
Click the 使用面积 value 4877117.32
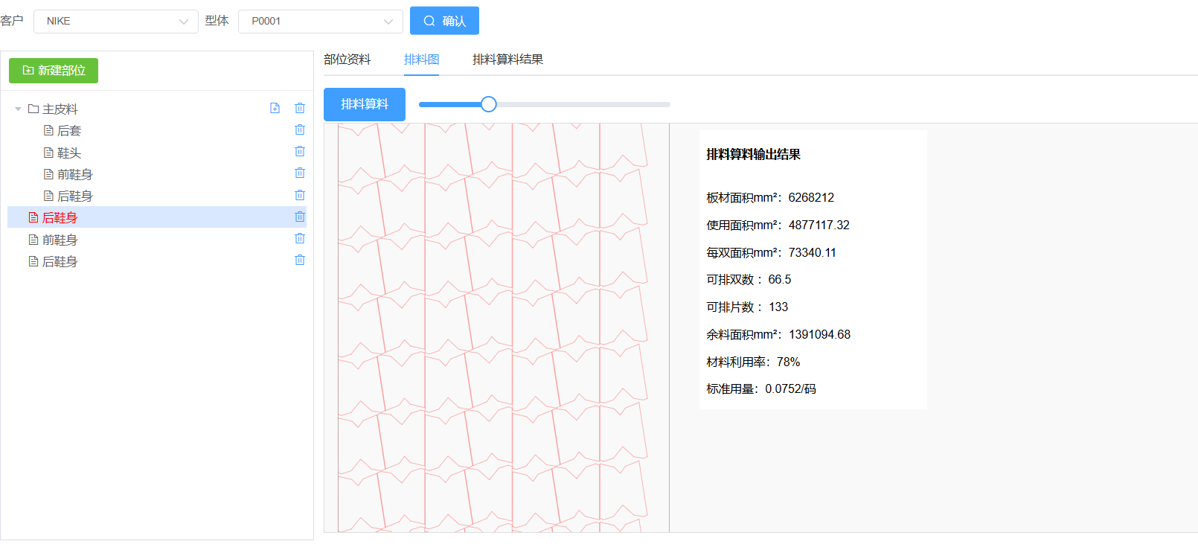(x=819, y=225)
